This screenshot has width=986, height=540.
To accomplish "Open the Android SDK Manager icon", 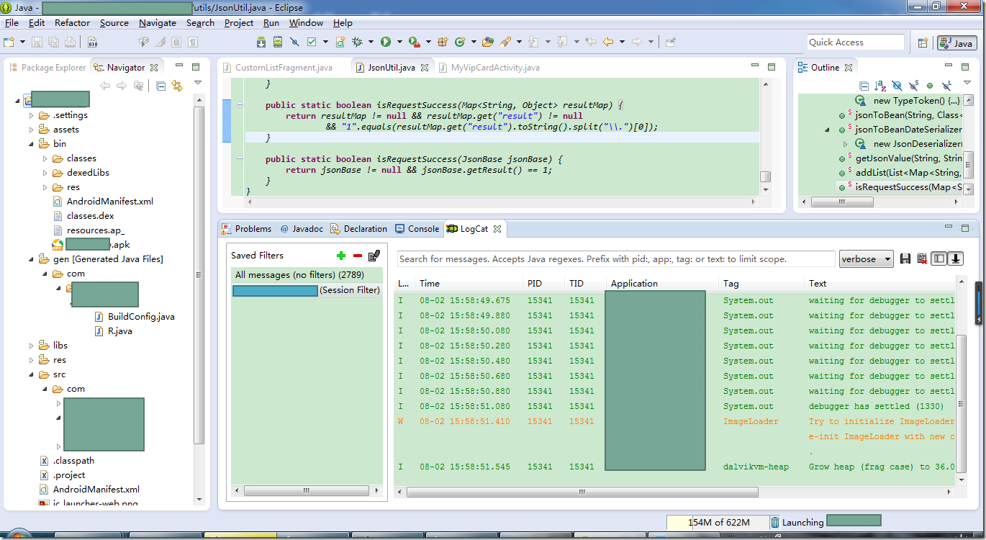I will 262,42.
